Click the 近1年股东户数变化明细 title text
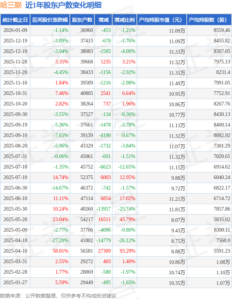The width and height of the screenshot is (232, 299). 63,5
